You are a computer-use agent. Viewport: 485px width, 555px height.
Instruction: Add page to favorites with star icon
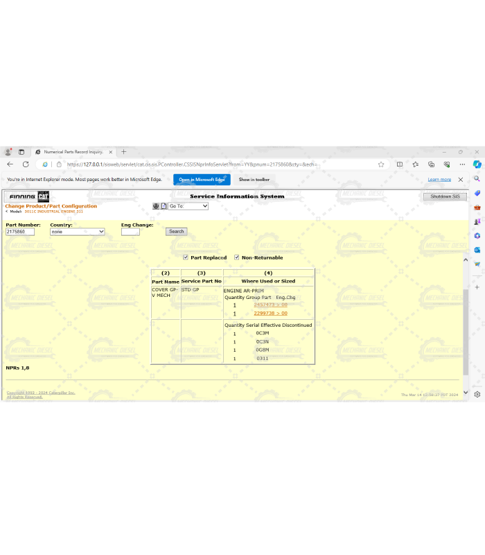(381, 164)
